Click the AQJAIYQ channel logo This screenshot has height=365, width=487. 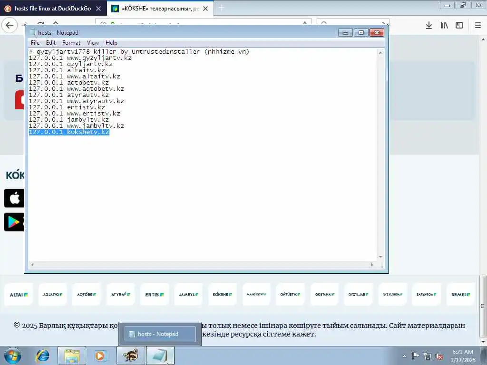pyautogui.click(x=52, y=294)
